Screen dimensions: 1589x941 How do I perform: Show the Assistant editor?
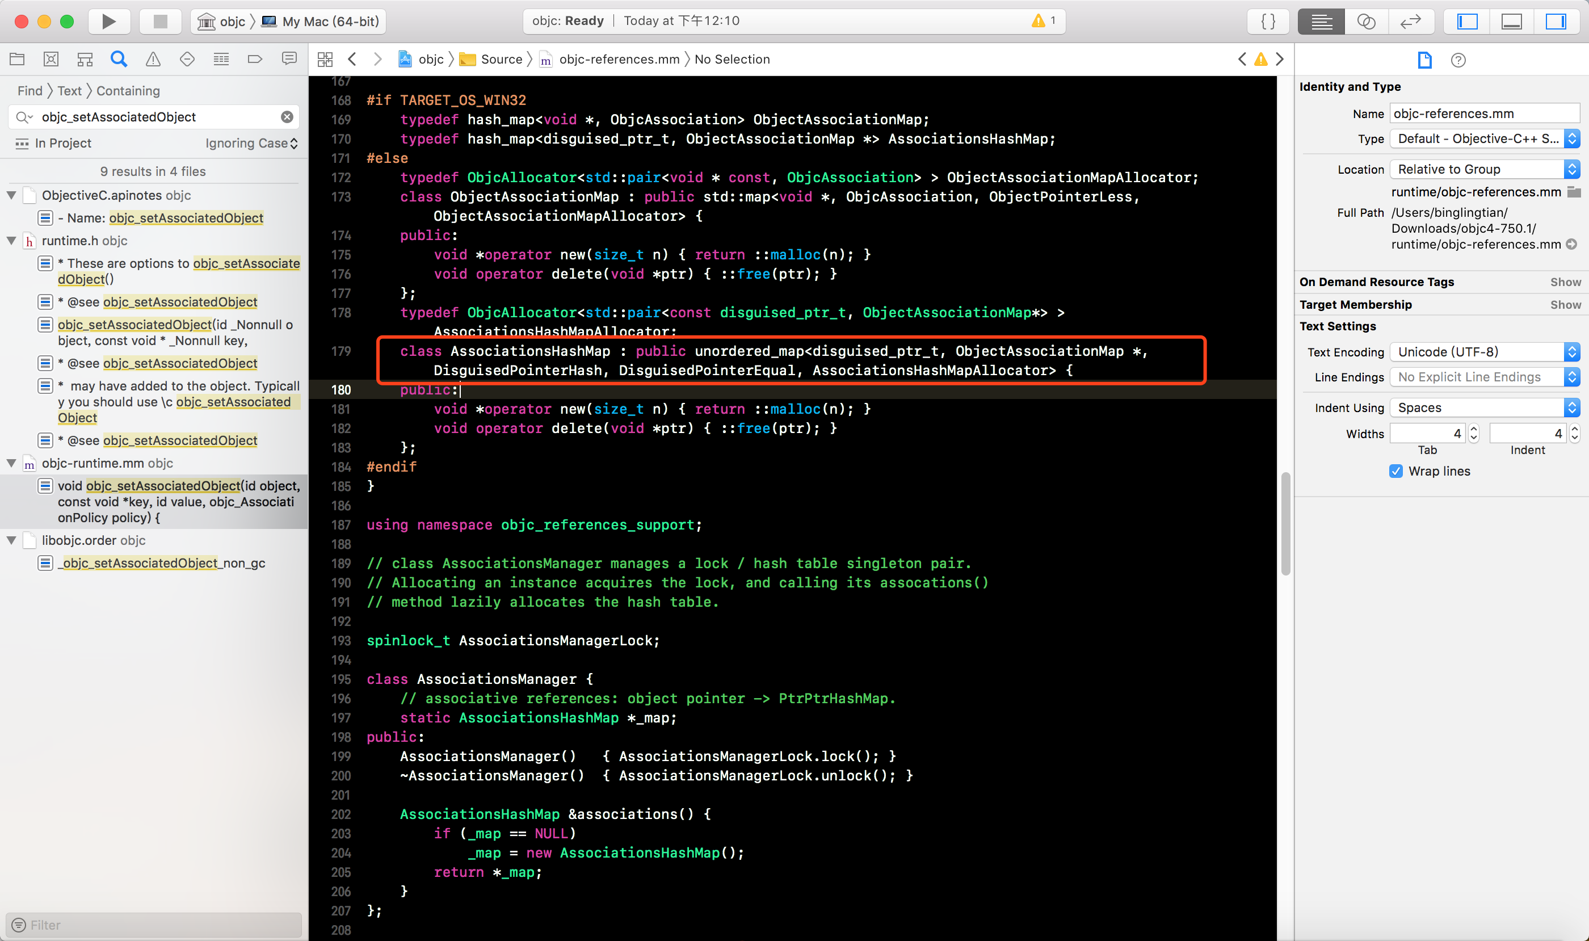pyautogui.click(x=1365, y=21)
